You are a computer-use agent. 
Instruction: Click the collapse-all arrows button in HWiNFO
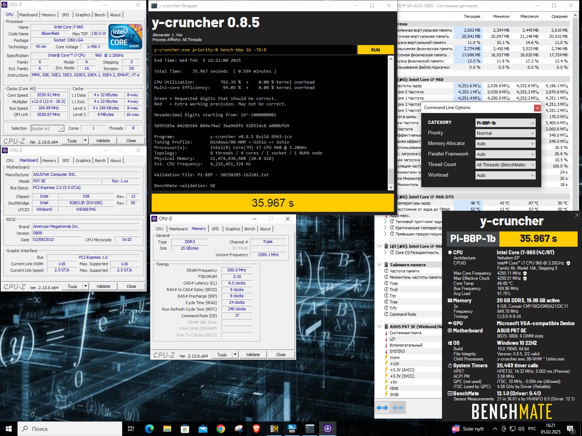point(398,408)
